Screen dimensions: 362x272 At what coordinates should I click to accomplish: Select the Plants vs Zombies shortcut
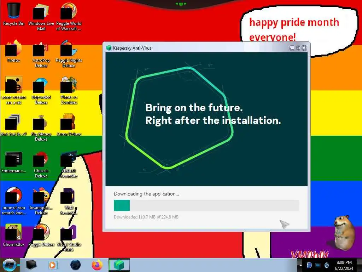[x=69, y=91]
